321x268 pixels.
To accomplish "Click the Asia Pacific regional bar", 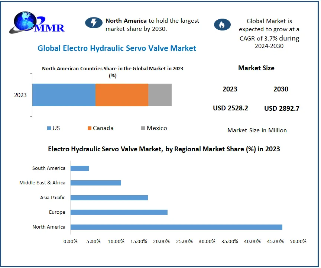I will coord(109,198).
